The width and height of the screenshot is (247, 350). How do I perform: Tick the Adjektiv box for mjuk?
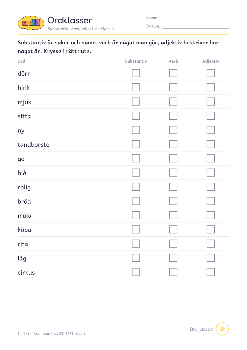[211, 102]
